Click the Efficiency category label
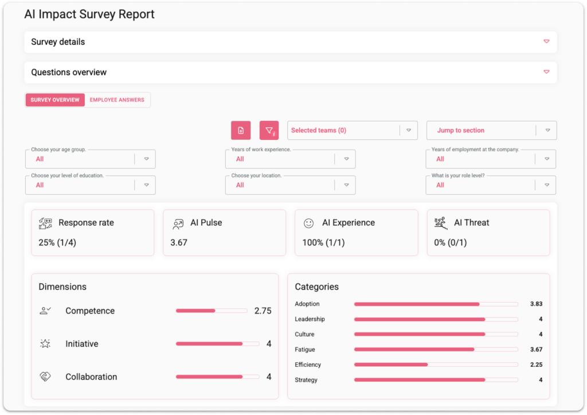587x415 pixels. tap(308, 365)
